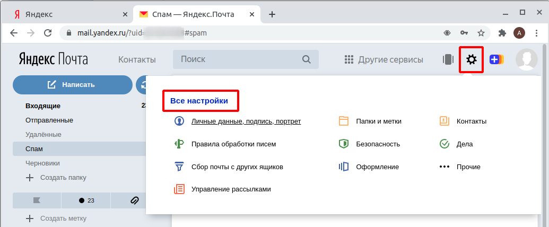Click Контакты in the top header
The image size is (549, 227).
(137, 59)
